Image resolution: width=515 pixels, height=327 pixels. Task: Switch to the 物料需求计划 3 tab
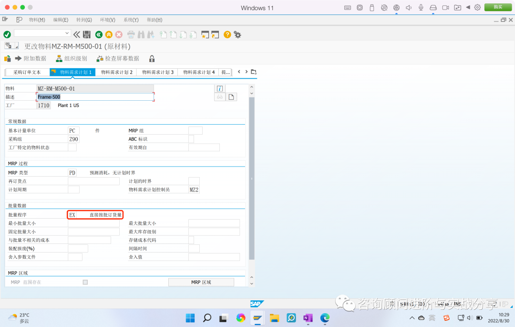coord(157,72)
